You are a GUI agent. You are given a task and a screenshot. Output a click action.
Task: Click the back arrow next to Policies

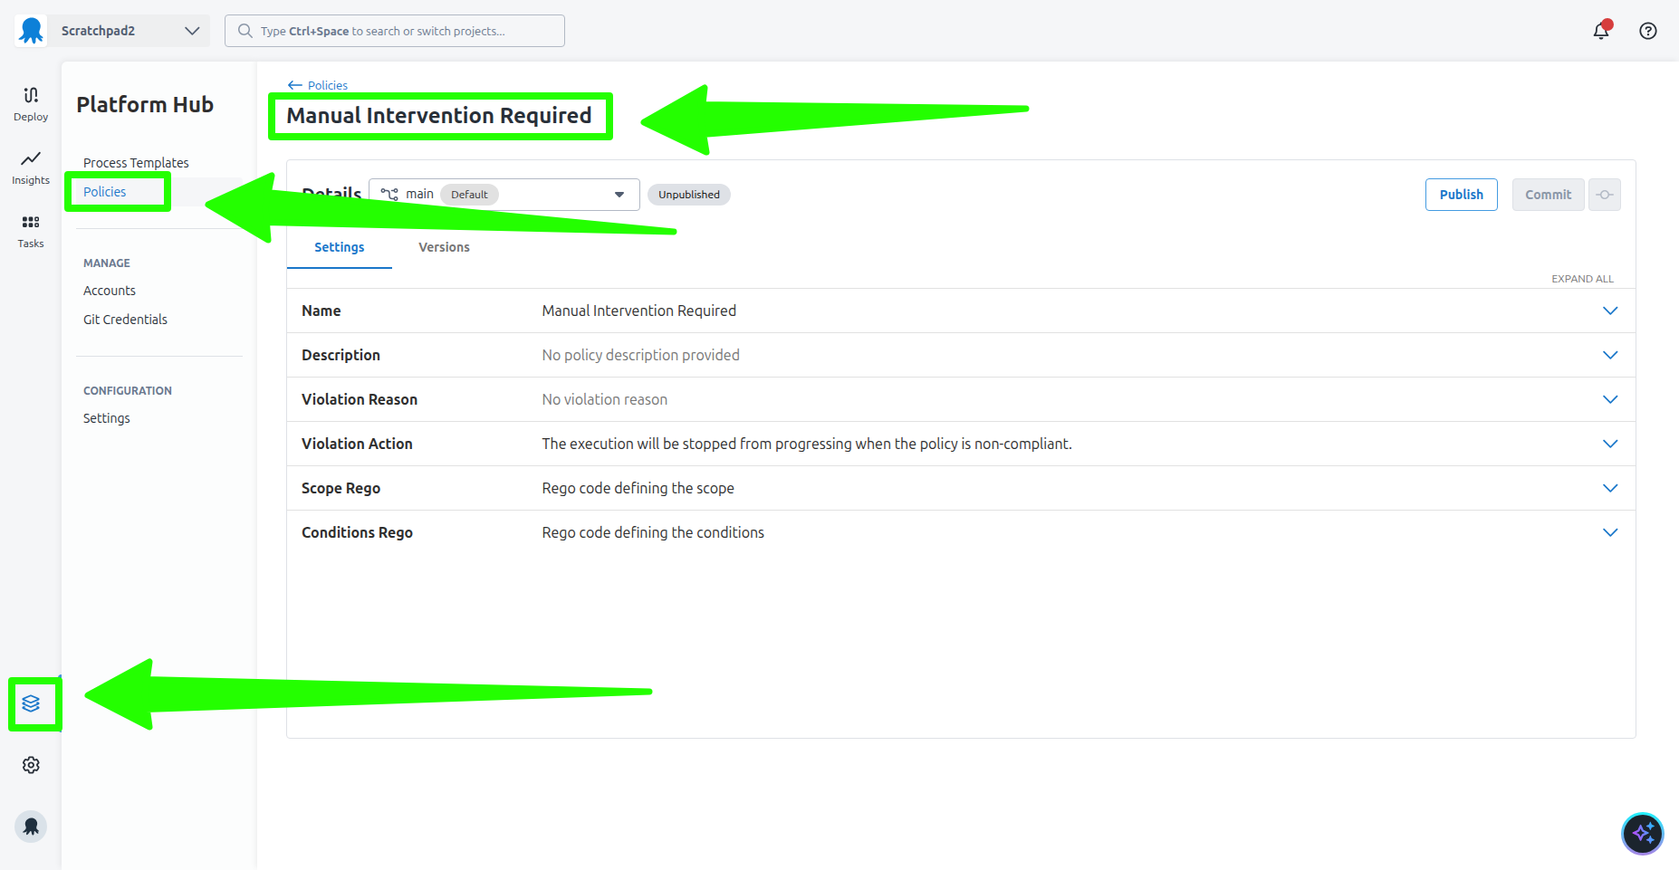click(x=294, y=84)
